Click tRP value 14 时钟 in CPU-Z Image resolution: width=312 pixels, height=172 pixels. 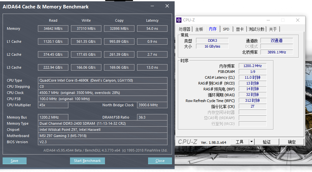252,89
